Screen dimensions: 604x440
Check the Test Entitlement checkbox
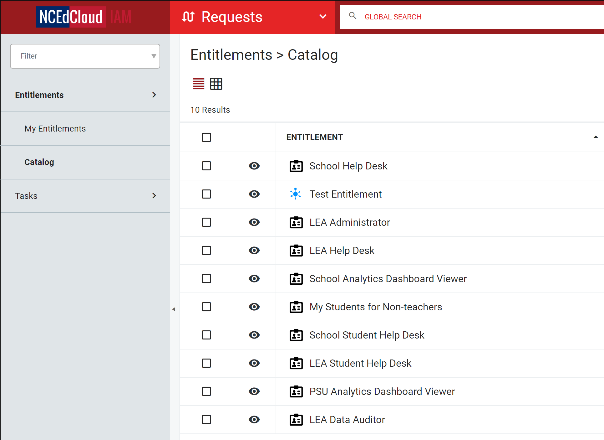pos(206,194)
